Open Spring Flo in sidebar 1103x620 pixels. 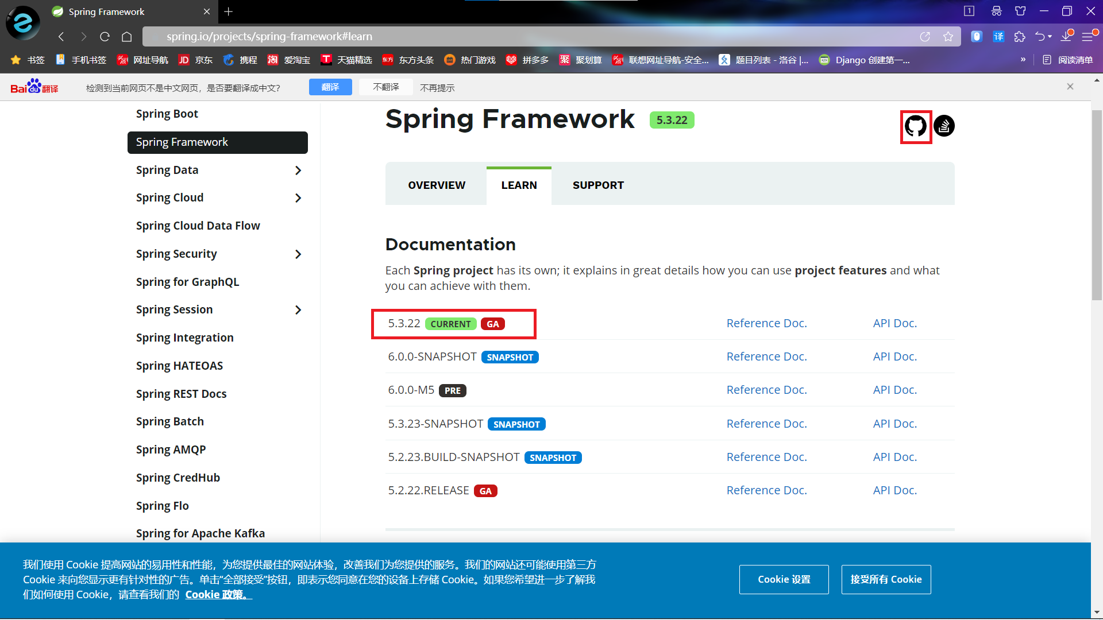point(163,506)
